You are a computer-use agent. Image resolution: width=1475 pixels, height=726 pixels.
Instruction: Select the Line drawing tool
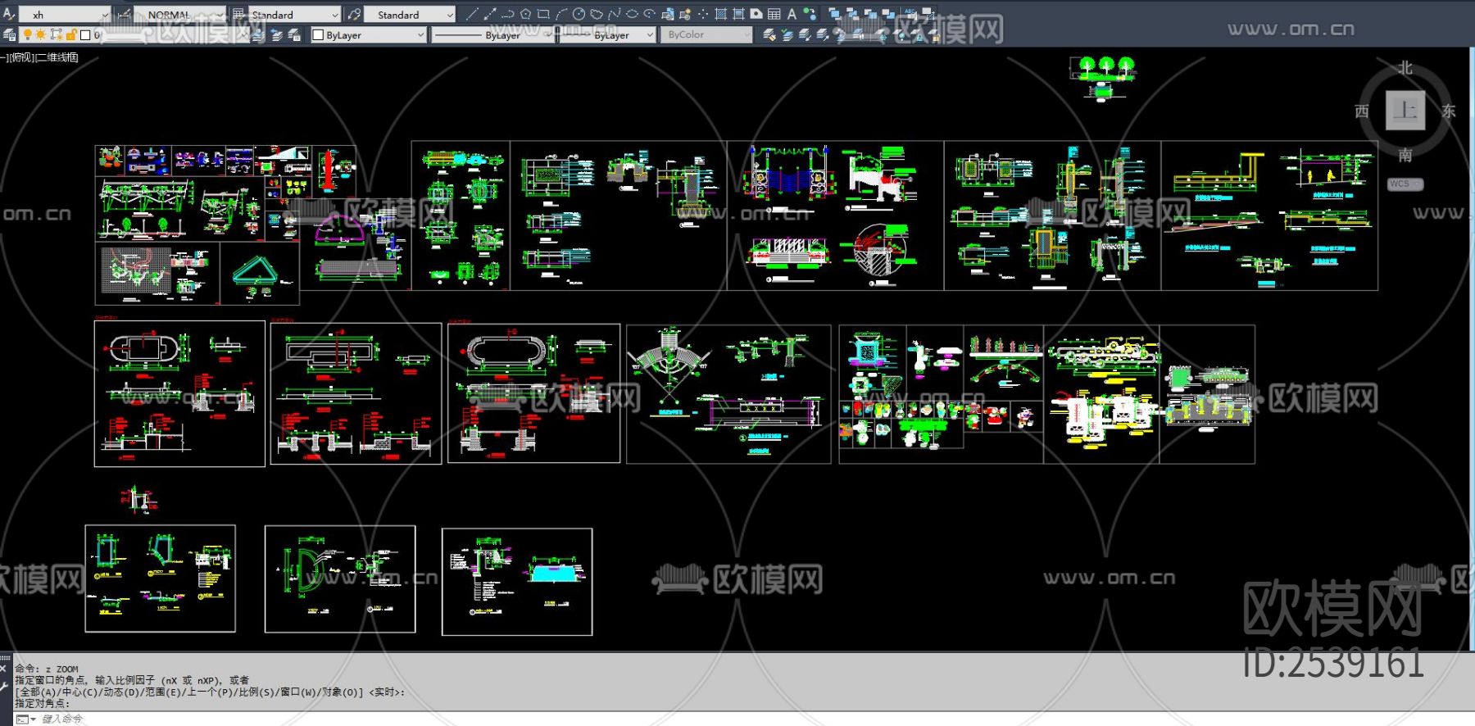click(x=471, y=14)
